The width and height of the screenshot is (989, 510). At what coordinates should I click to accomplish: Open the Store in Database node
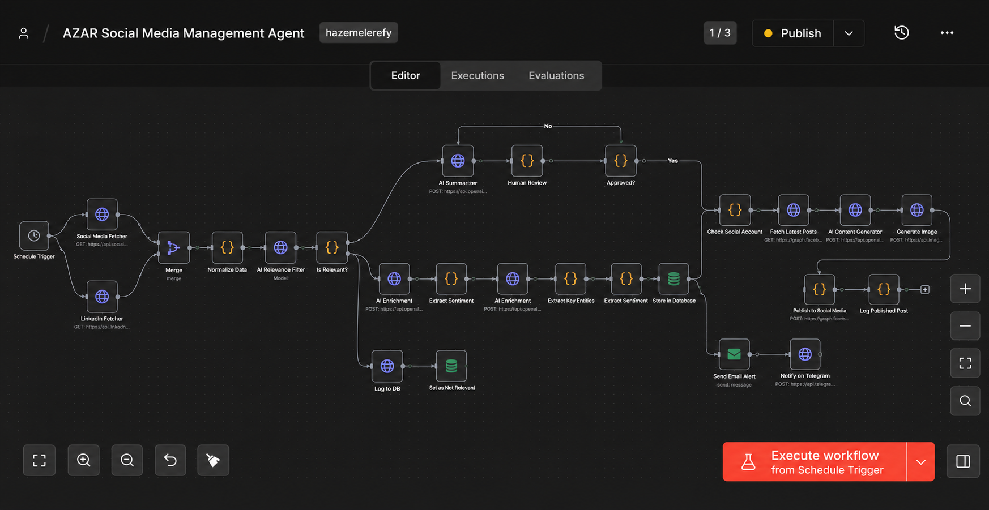(x=673, y=278)
